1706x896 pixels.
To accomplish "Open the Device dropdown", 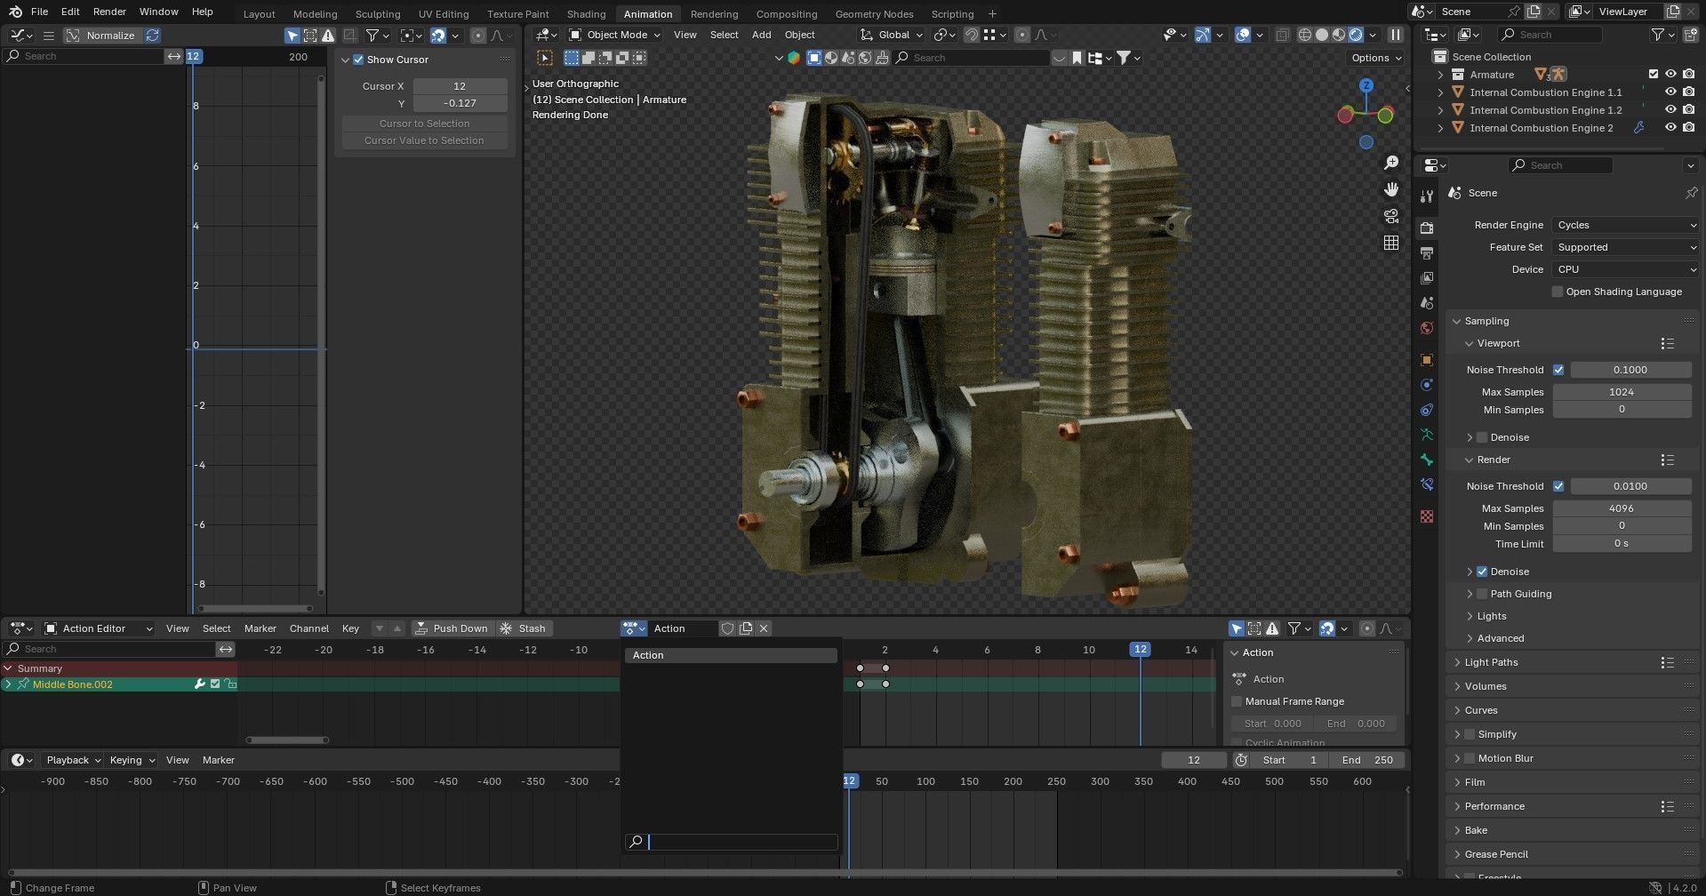I will point(1625,269).
